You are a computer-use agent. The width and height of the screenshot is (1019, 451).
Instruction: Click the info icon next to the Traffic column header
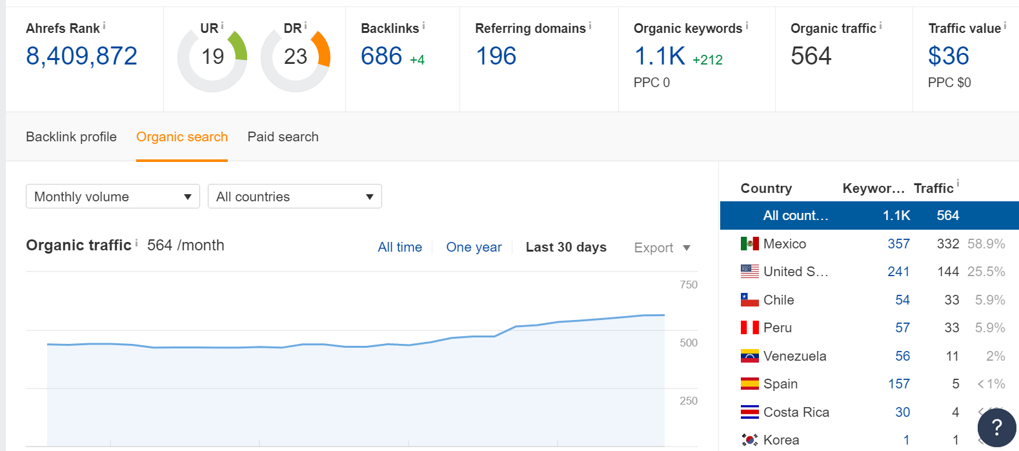point(958,183)
